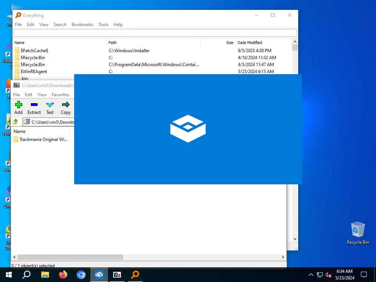Sort Everything results by Path column

click(x=153, y=43)
